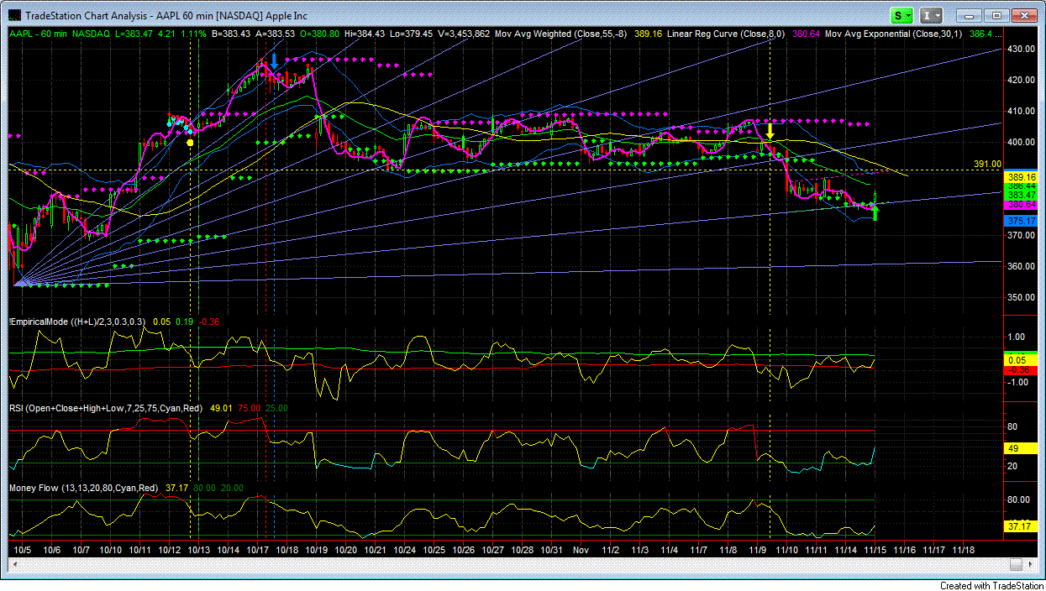This screenshot has width=1046, height=591.
Task: Click the yellow down arrow near 11/9
Action: 770,131
